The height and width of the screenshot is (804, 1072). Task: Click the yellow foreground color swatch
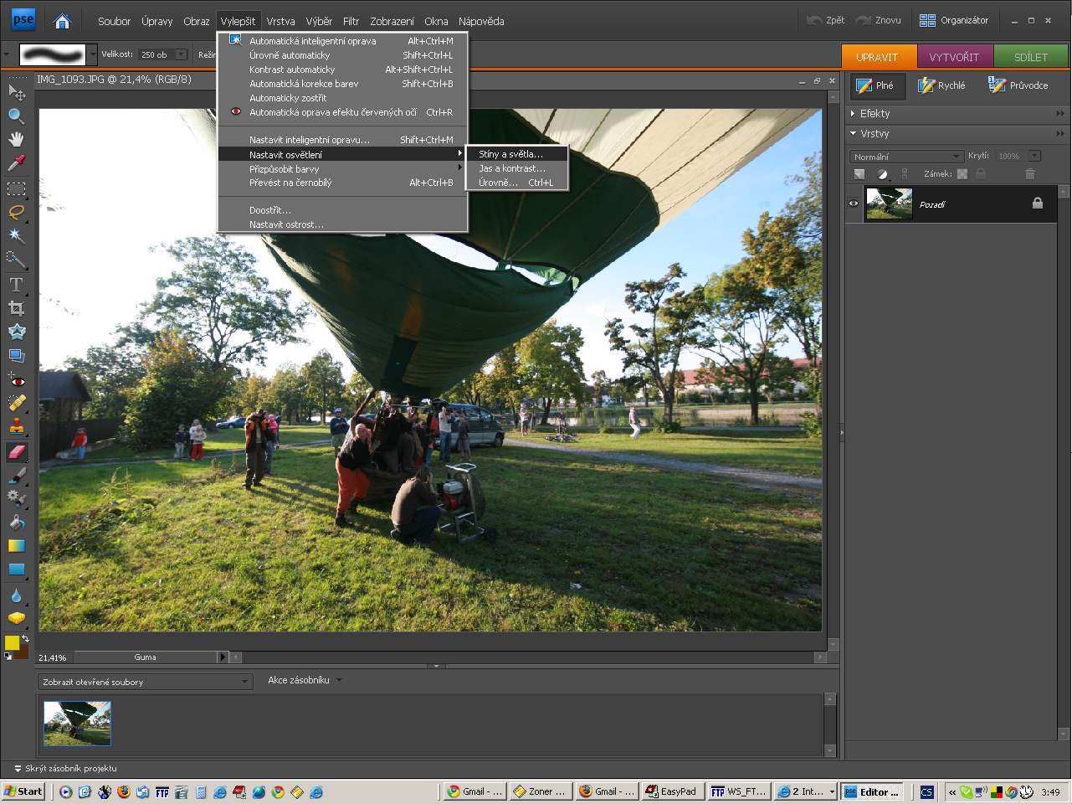point(12,643)
